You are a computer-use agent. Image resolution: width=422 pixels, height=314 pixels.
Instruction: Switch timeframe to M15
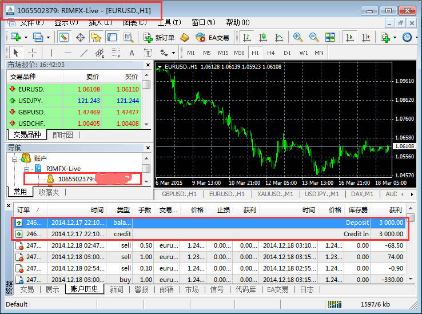(223, 53)
